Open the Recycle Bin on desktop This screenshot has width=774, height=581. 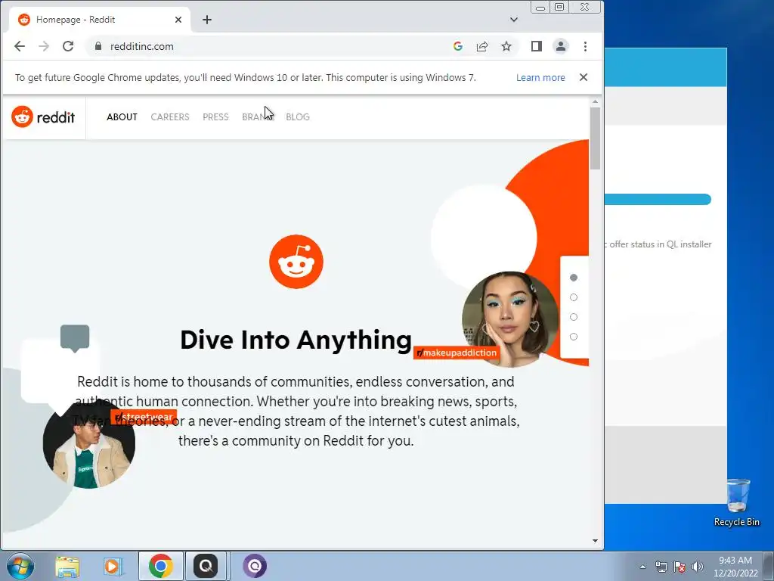tap(737, 502)
